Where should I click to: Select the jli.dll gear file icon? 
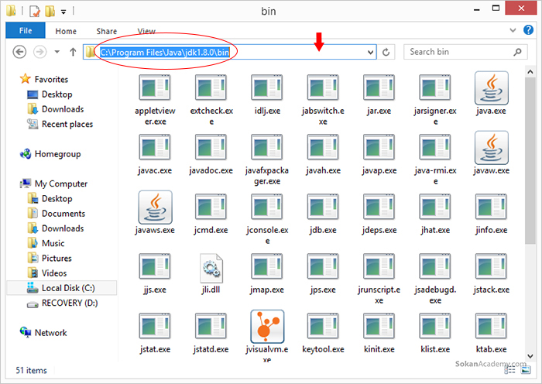[x=211, y=268]
